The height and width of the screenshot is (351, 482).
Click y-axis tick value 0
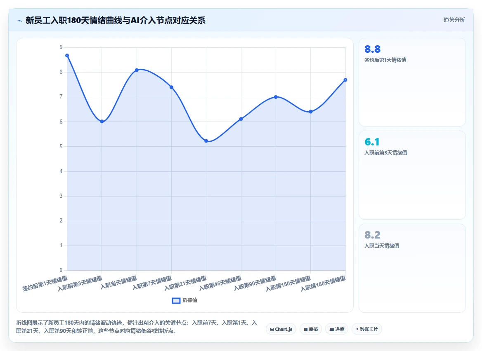[61, 270]
